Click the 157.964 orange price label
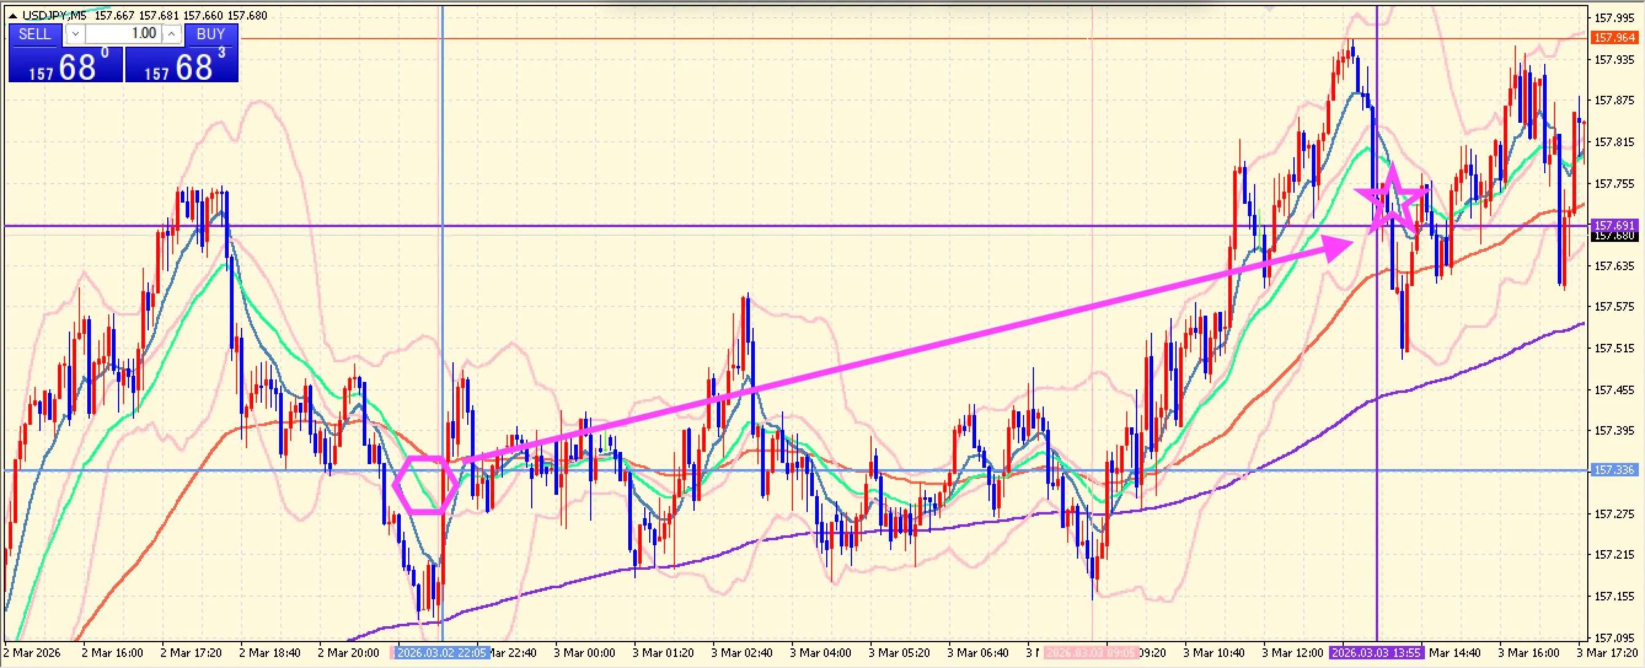This screenshot has width=1645, height=668. pos(1614,38)
